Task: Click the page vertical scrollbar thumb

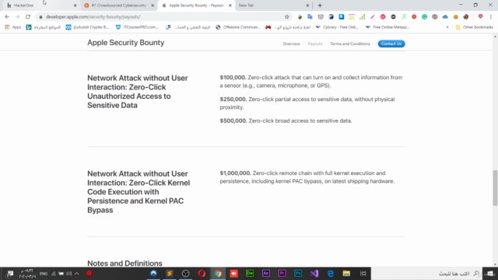Action: pyautogui.click(x=495, y=188)
